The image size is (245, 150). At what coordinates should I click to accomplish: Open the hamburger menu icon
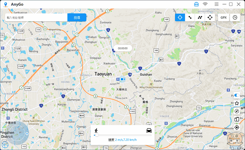[x=216, y=4]
